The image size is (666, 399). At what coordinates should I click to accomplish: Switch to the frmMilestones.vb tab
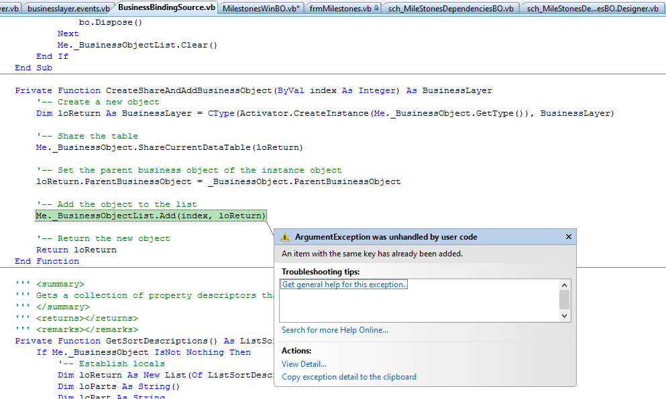340,8
